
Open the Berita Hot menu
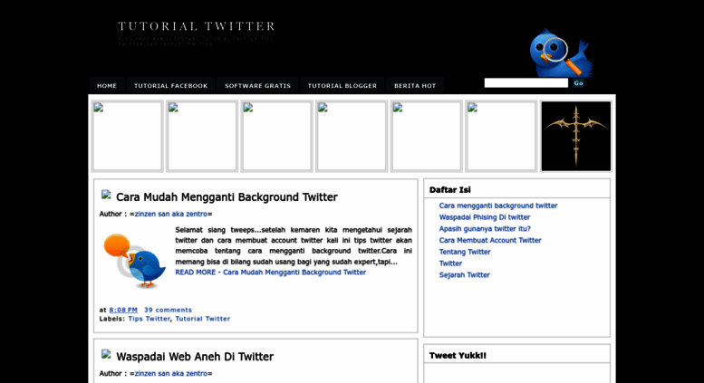(415, 86)
